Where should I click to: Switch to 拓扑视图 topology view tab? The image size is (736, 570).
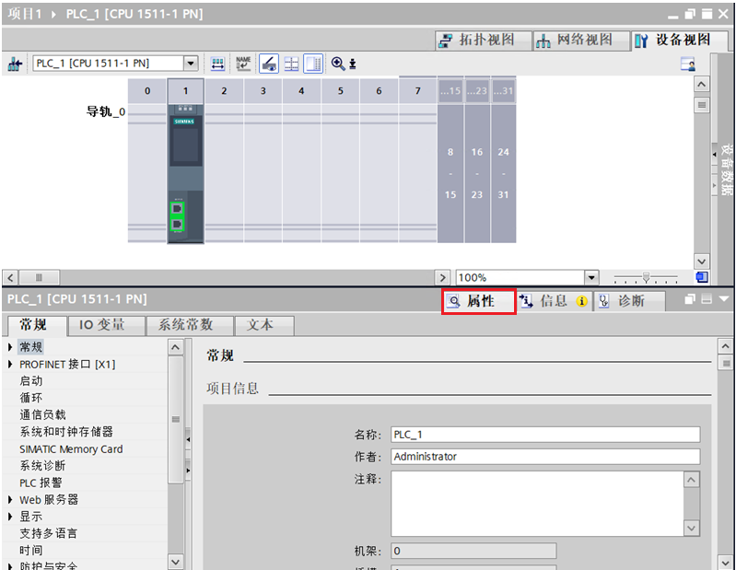coord(484,41)
